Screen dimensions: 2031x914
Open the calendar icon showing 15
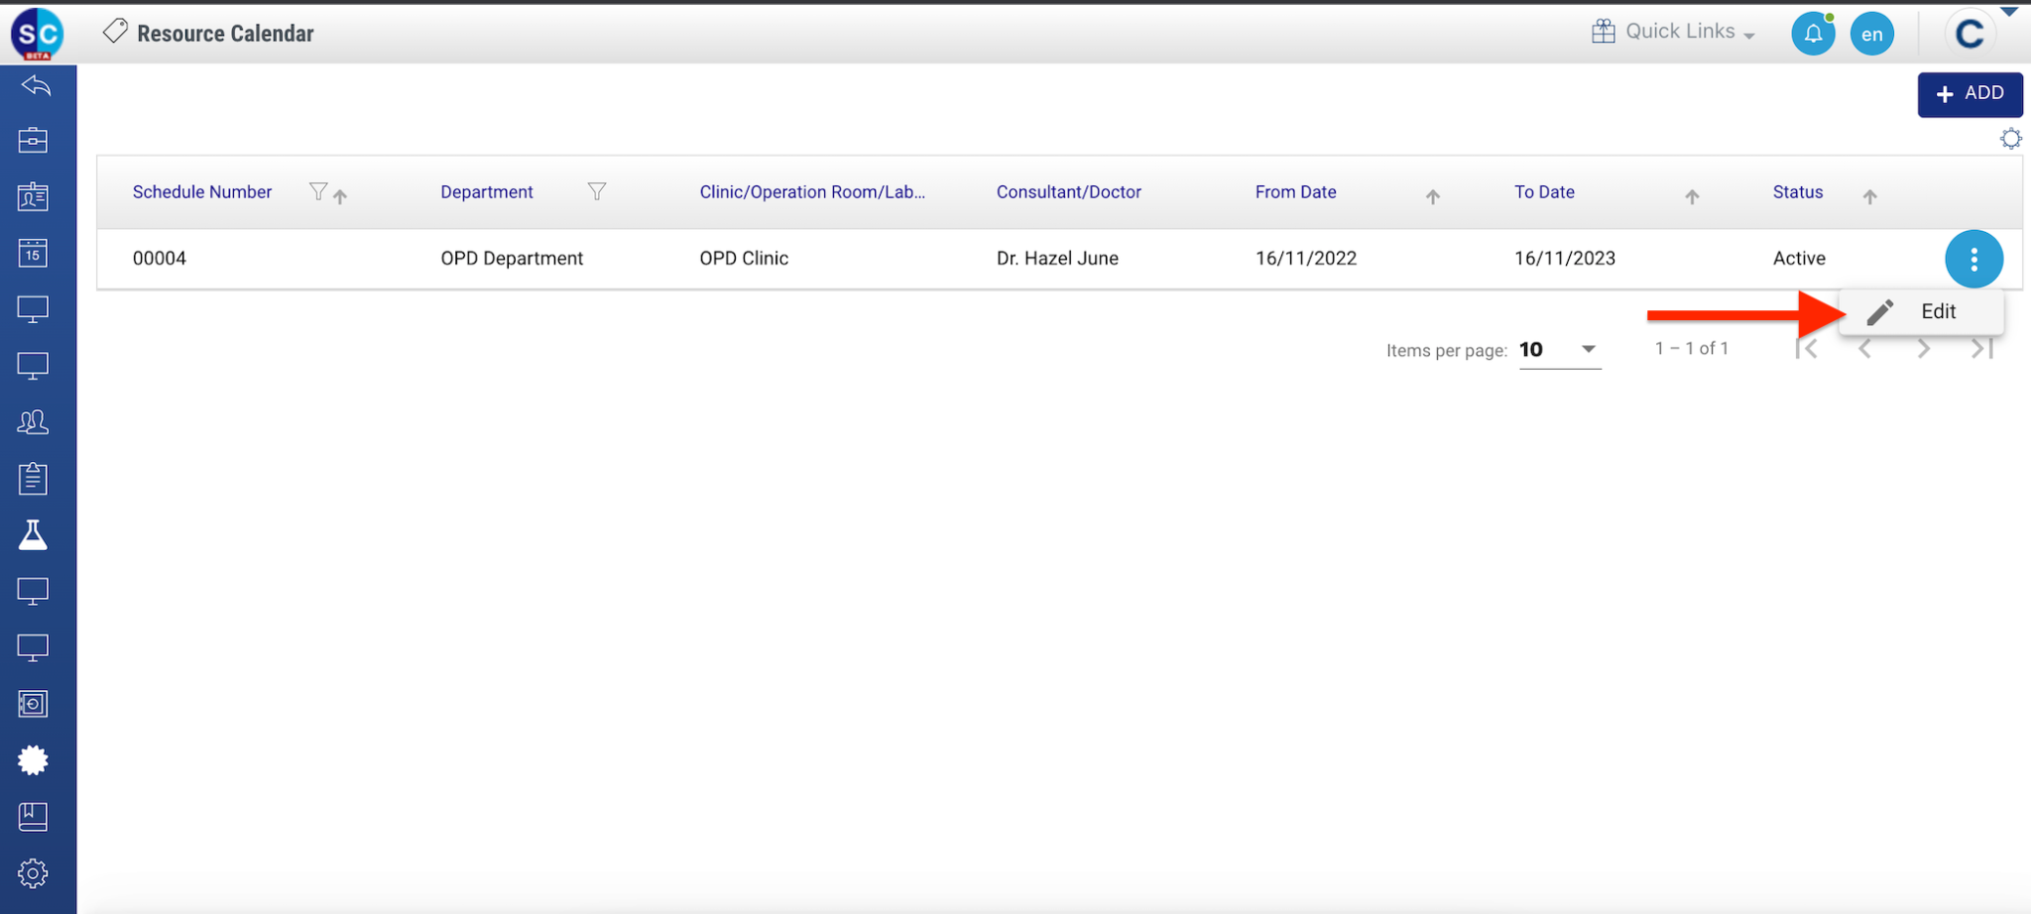[33, 253]
